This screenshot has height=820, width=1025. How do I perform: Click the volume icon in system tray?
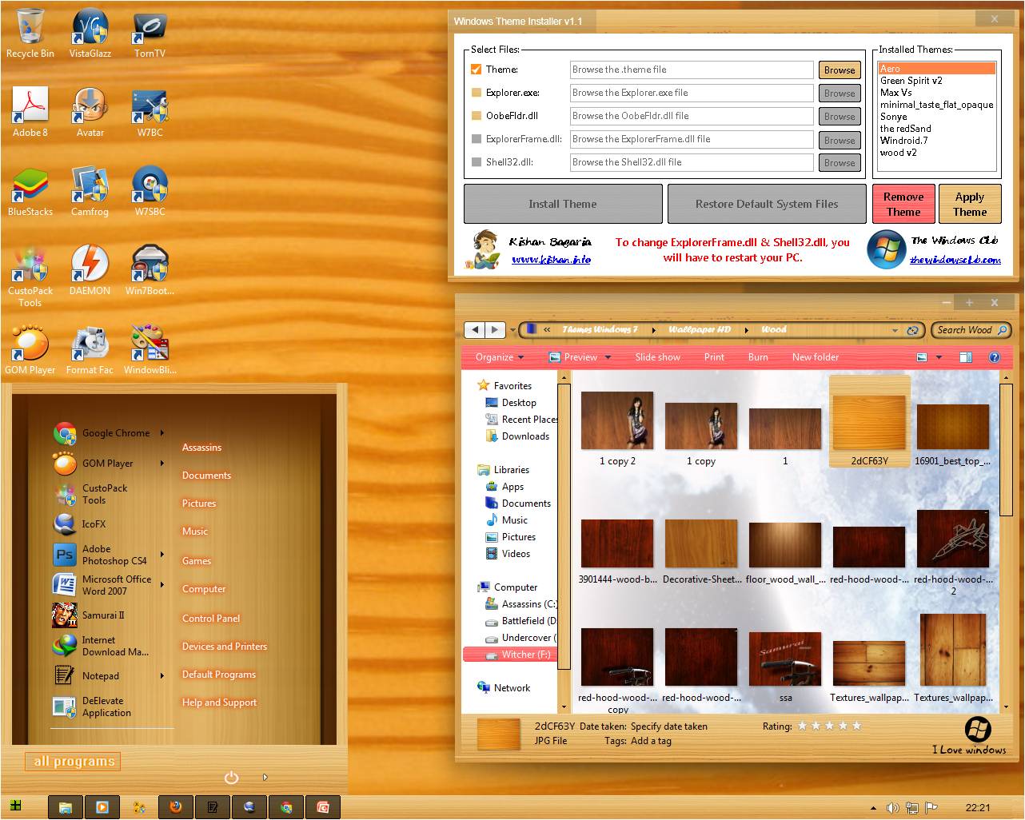[x=893, y=808]
